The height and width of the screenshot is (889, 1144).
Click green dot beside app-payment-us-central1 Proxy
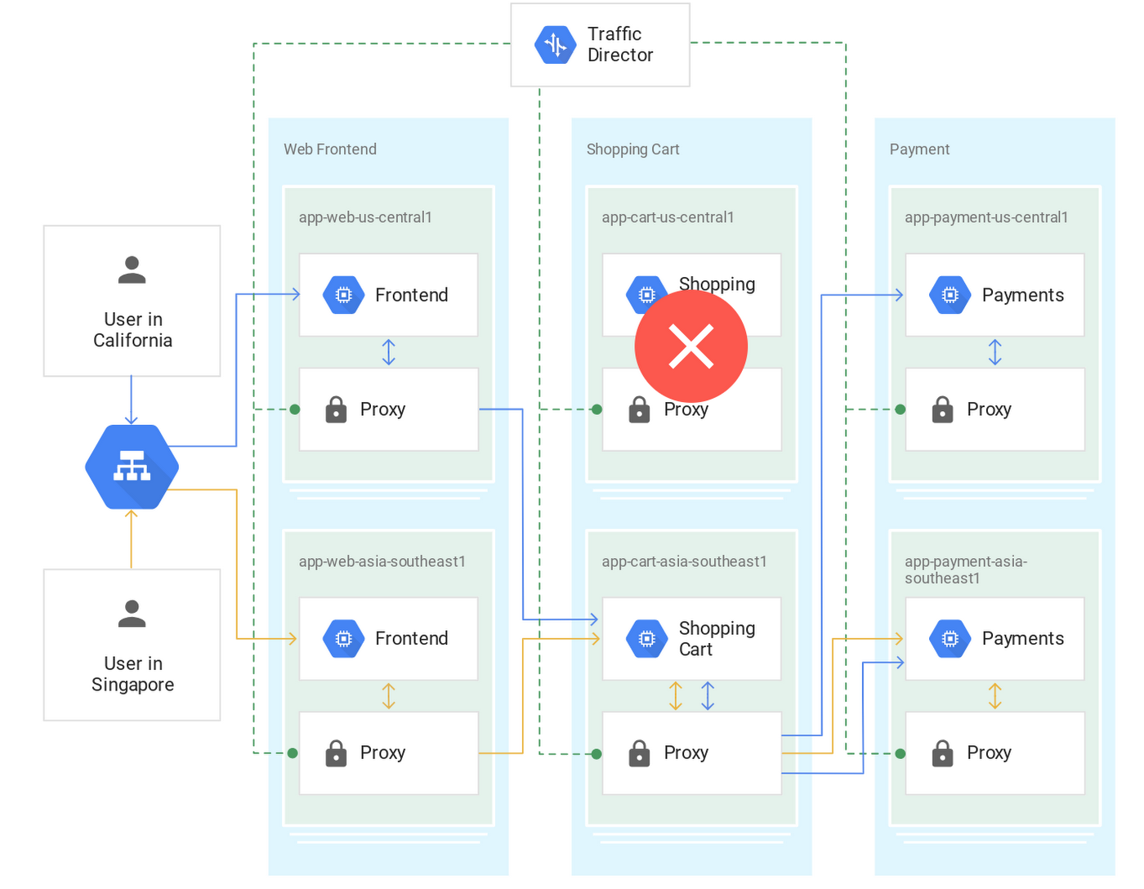click(x=900, y=409)
